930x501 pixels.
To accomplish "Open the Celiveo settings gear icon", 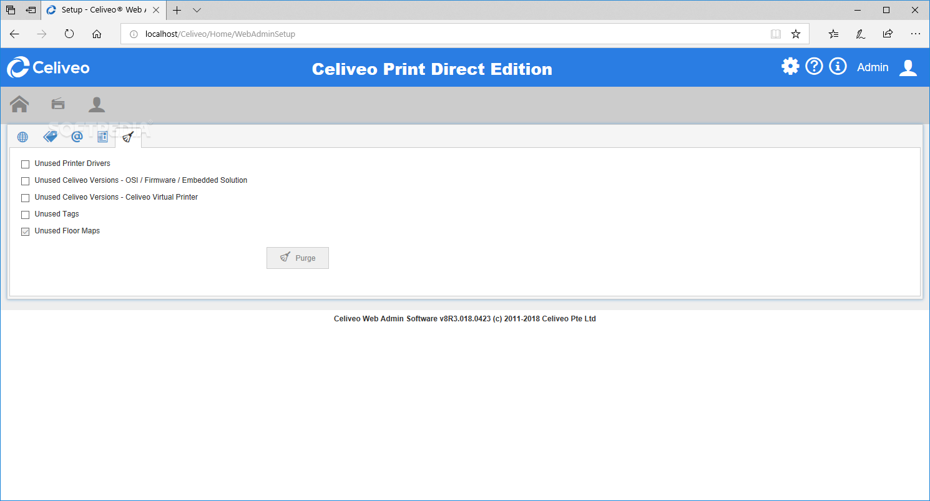I will tap(790, 66).
